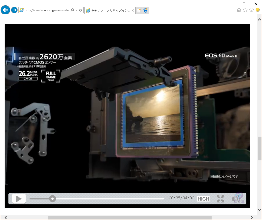Maximize the browser window

[244, 4]
